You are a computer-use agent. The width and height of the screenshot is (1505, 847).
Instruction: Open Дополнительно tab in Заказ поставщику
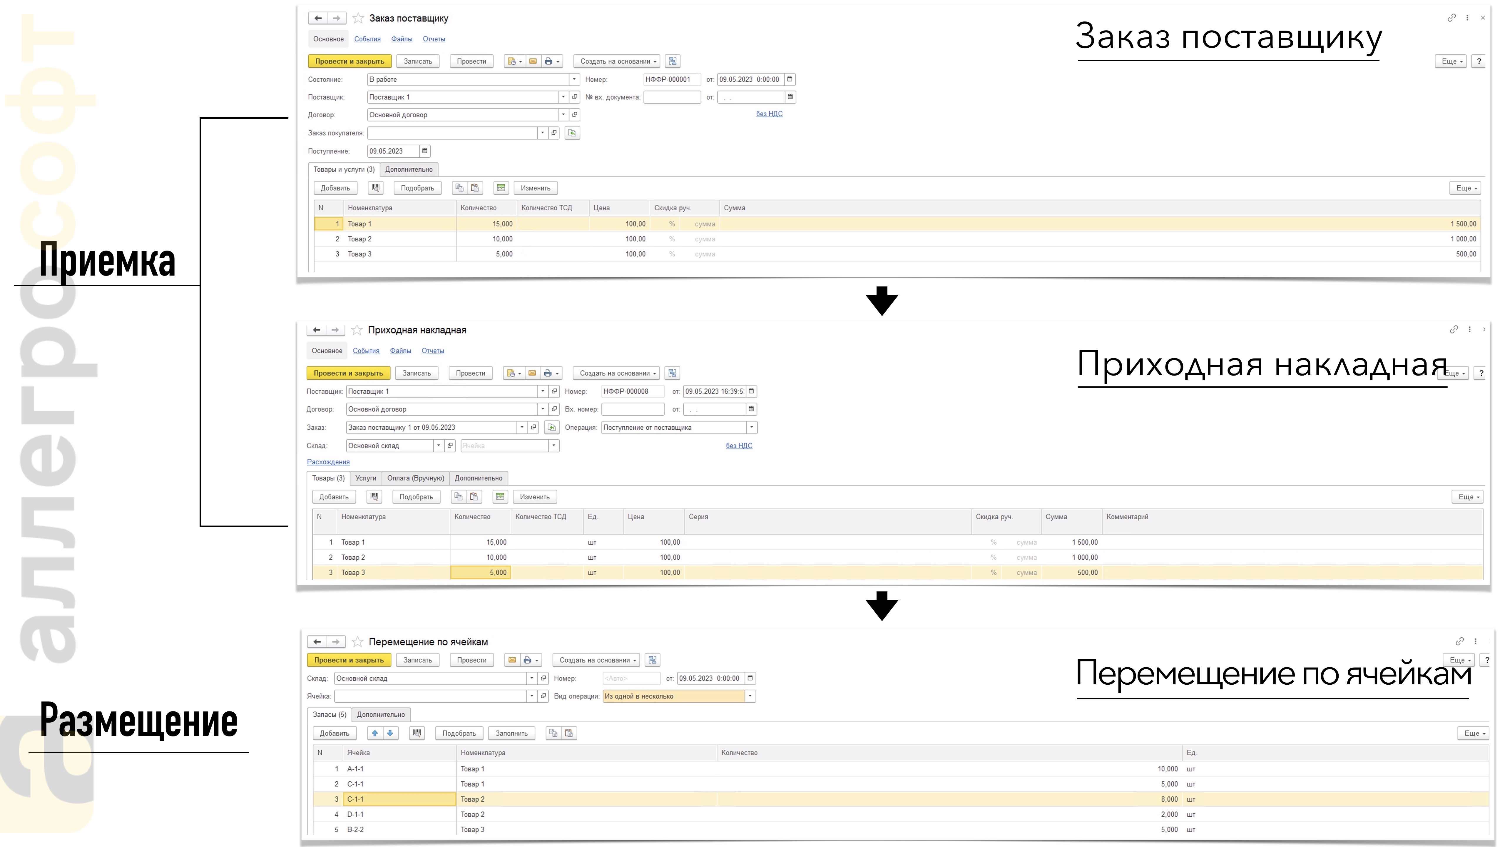tap(409, 169)
